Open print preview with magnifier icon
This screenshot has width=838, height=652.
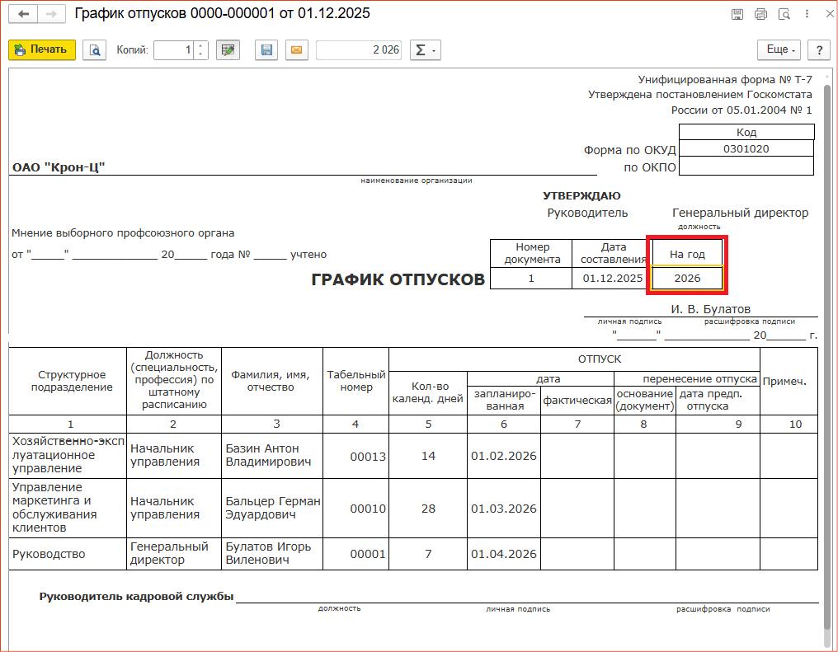click(x=95, y=50)
